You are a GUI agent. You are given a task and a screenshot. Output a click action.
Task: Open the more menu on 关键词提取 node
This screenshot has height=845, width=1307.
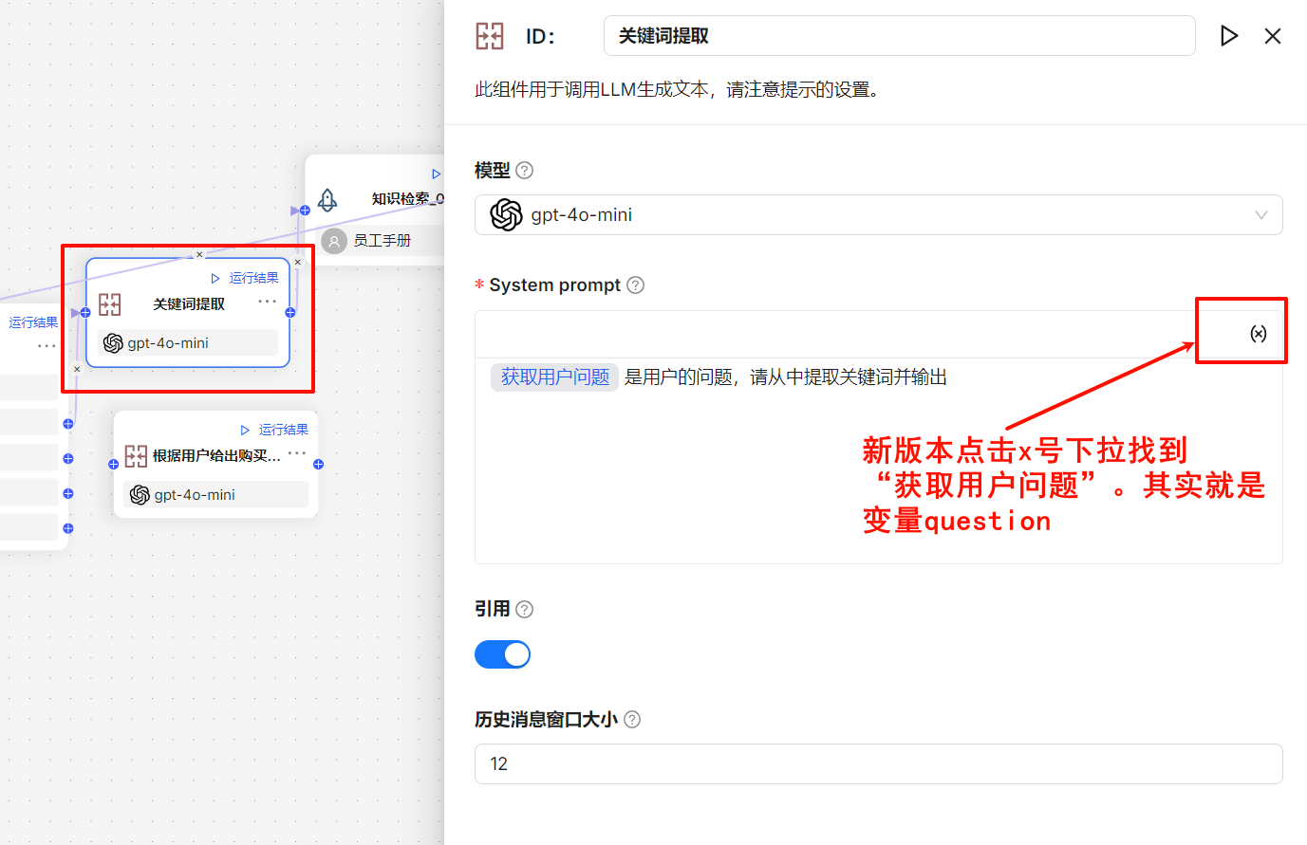pyautogui.click(x=268, y=302)
